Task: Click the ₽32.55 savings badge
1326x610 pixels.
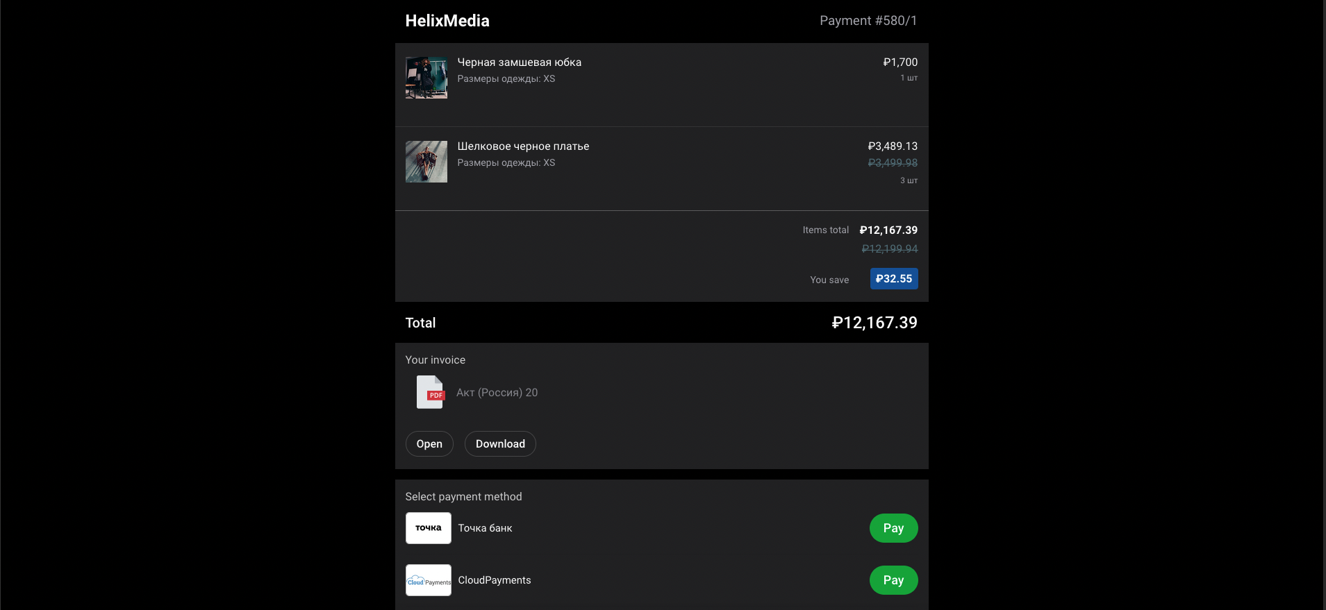Action: (x=894, y=279)
